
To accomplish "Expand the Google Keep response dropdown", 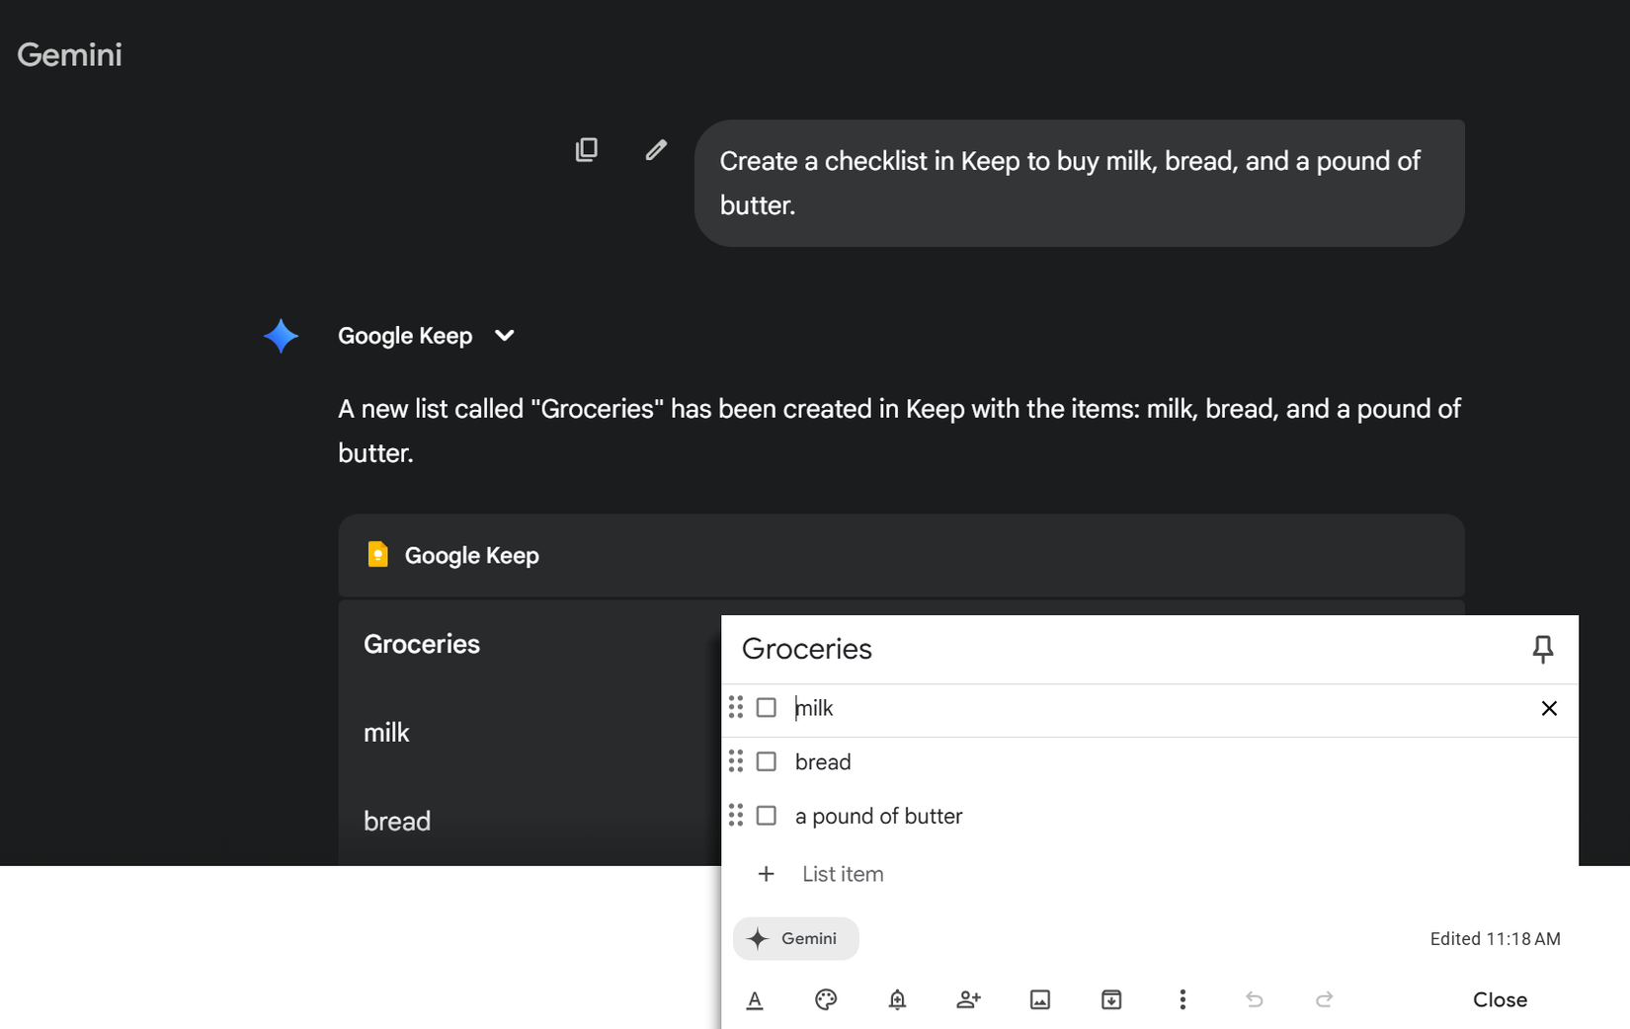I will [x=504, y=336].
